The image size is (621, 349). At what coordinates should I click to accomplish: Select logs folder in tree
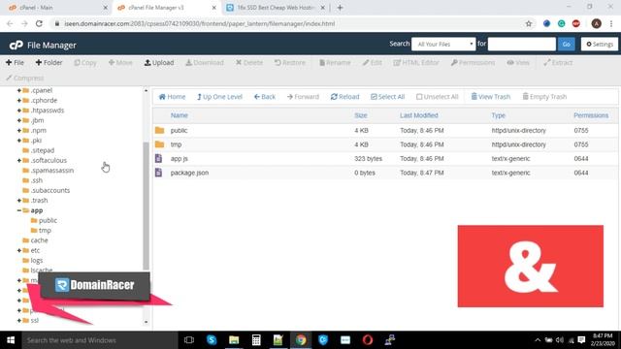(37, 260)
